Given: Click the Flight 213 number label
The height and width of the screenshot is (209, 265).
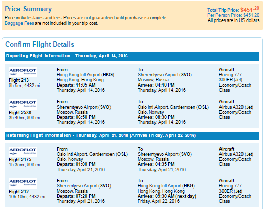Looking at the screenshot, I should pos(18,80).
